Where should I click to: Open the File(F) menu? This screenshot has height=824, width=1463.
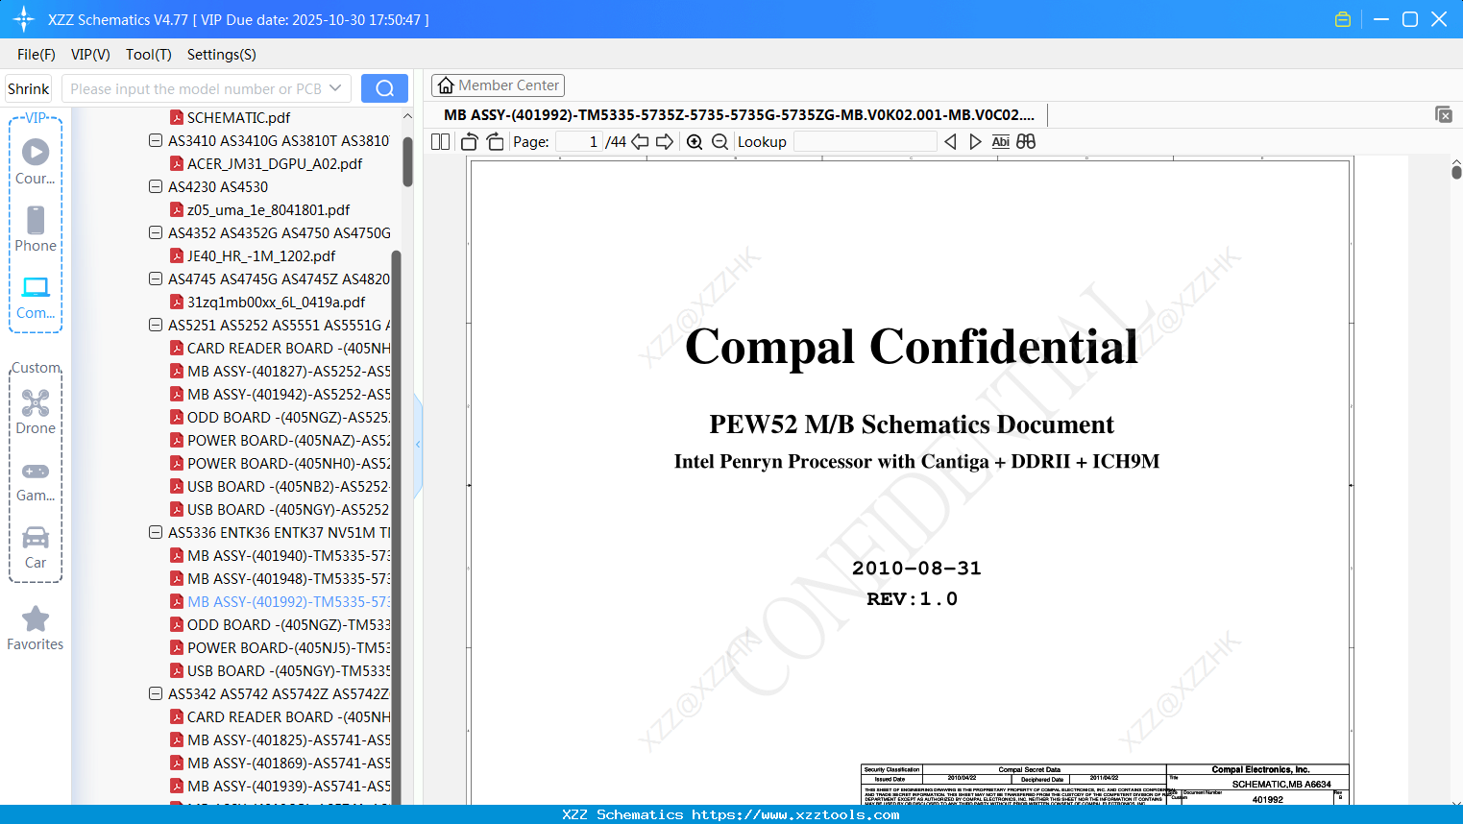[37, 55]
